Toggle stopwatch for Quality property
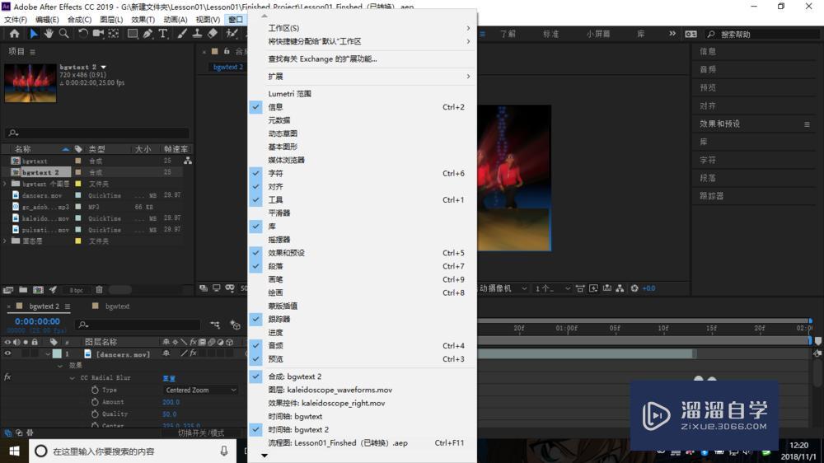824x463 pixels. tap(95, 414)
